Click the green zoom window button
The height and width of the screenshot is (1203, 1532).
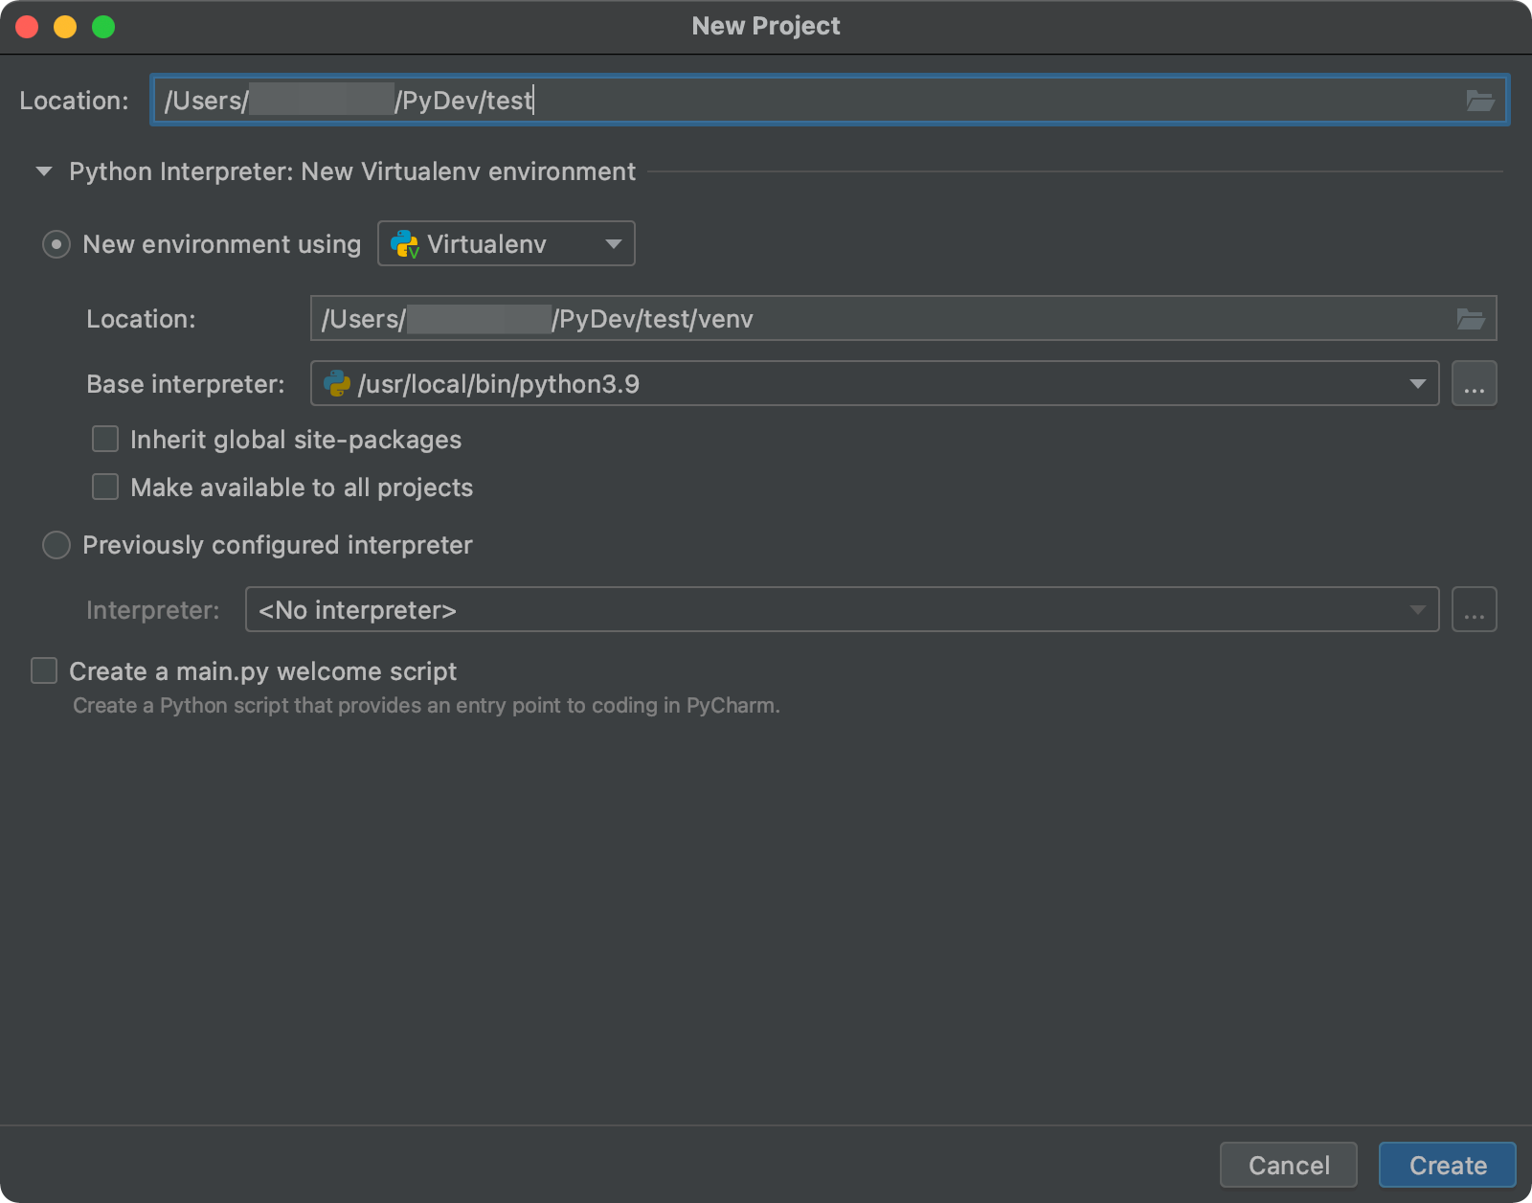(103, 27)
